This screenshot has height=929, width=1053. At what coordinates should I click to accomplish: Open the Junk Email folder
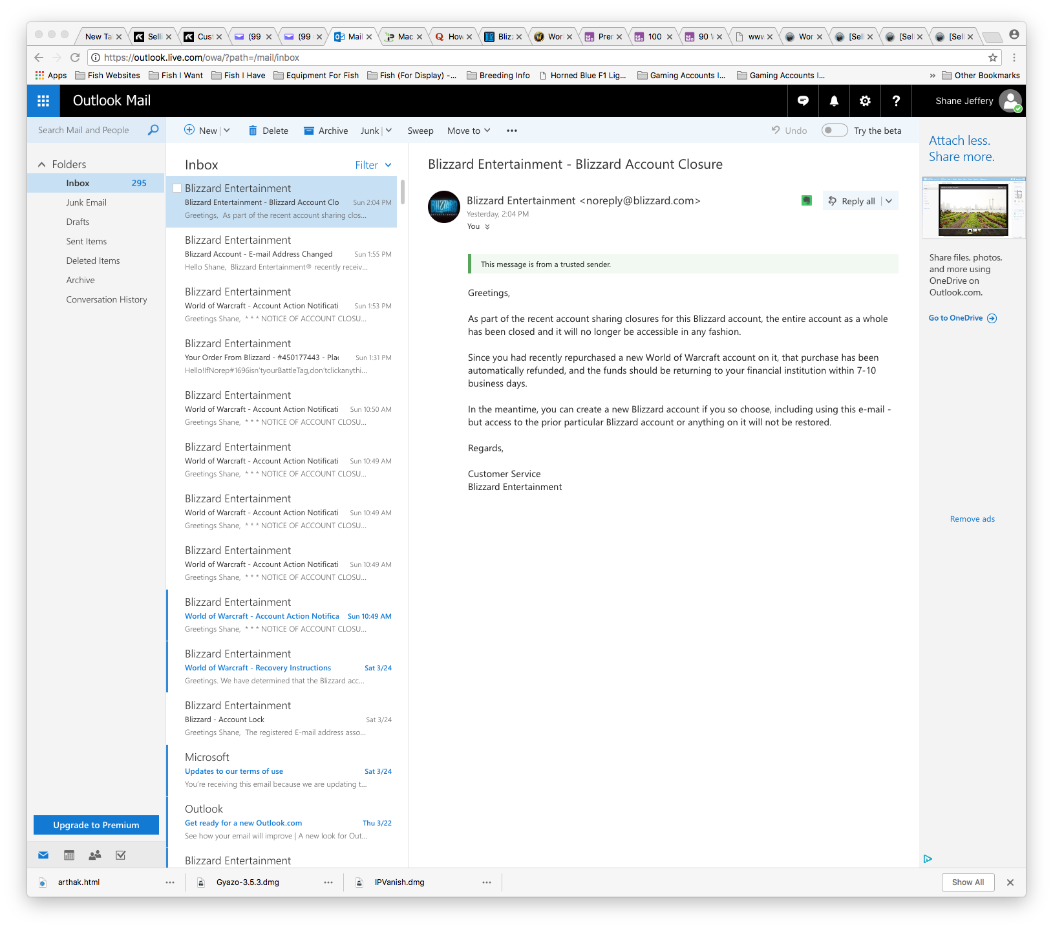point(86,202)
